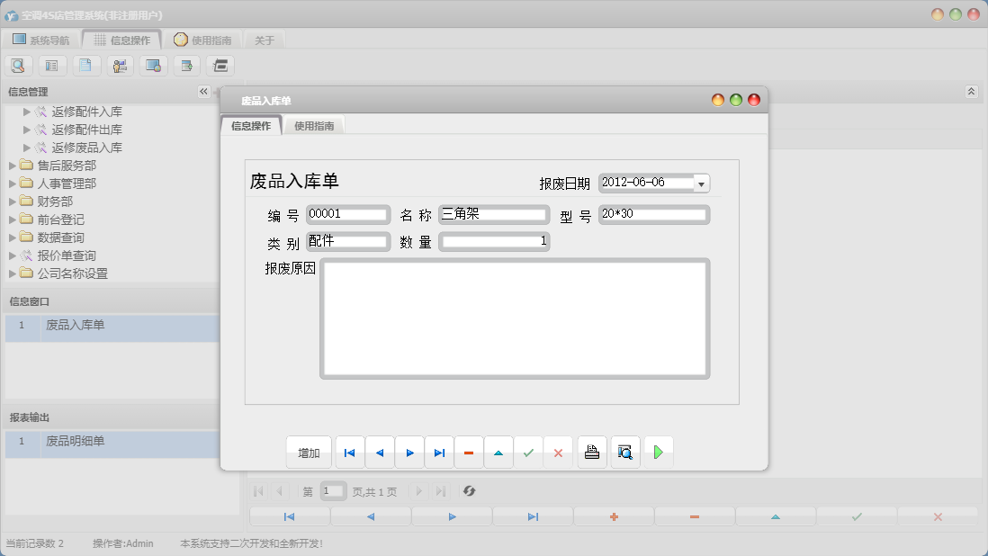Click the 增加 button to add a record

309,453
